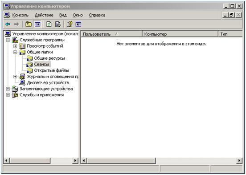Click the Открытые файлы folder icon
Image resolution: width=246 pixels, height=175 pixels.
[29, 70]
